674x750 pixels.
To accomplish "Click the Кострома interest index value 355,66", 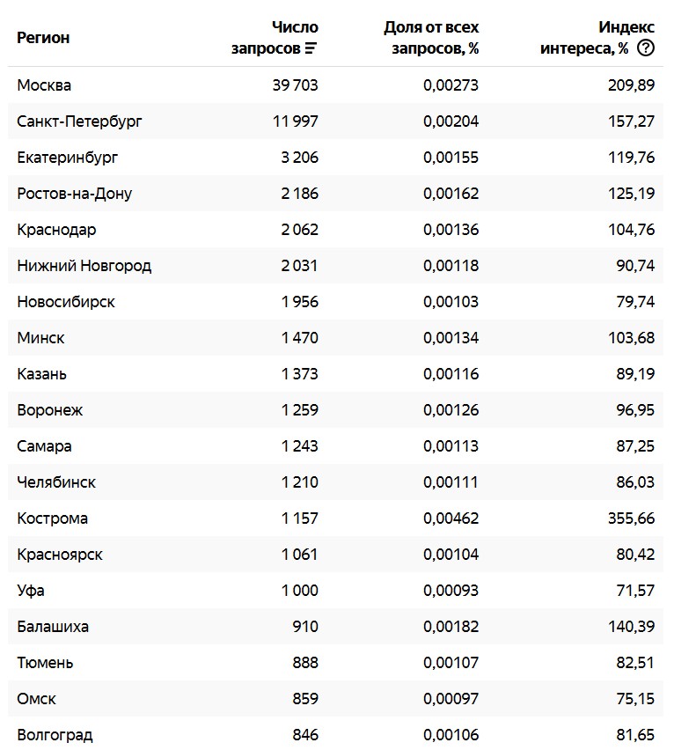I will [x=631, y=518].
